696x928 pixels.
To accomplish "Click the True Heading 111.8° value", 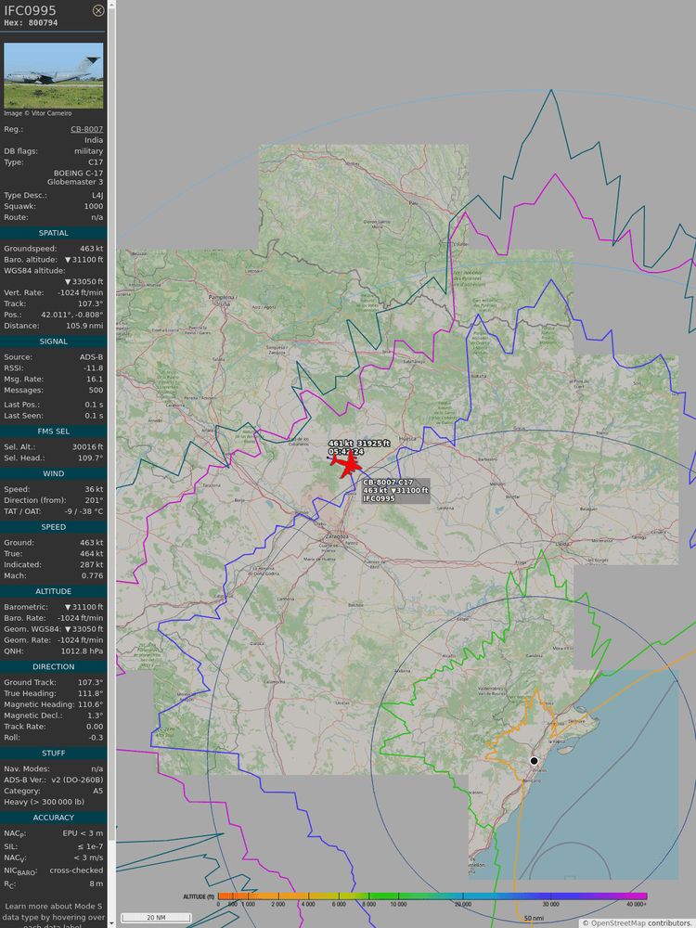I will pyautogui.click(x=91, y=693).
